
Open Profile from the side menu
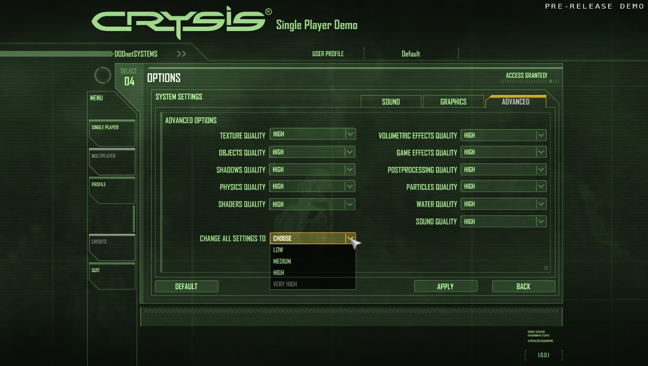[112, 190]
